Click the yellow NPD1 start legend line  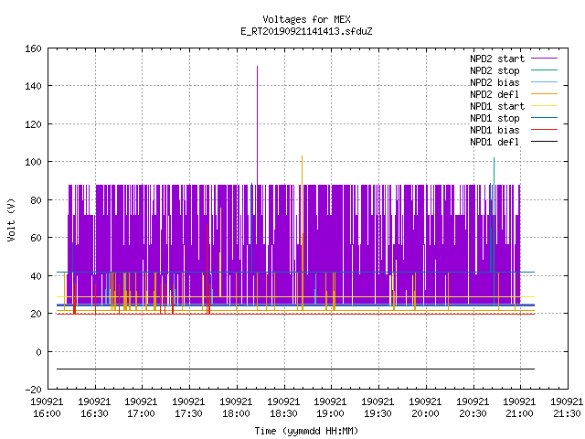click(544, 106)
